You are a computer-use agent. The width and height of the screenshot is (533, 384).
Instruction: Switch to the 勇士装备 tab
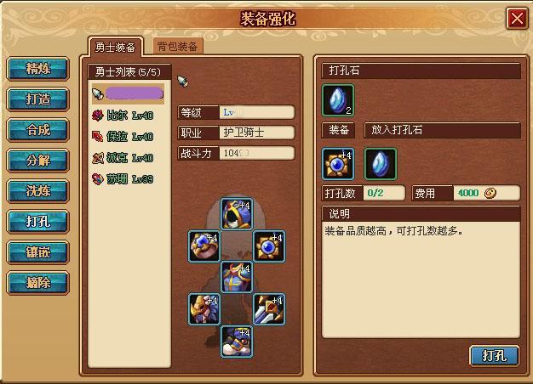[115, 47]
